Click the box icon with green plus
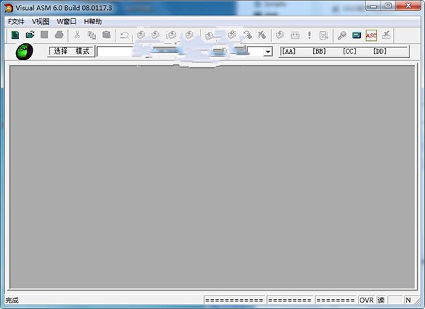 232,35
